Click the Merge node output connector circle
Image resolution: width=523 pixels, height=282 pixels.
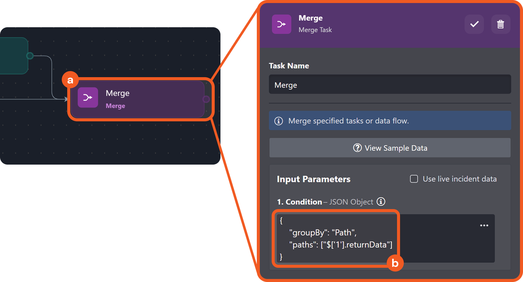pyautogui.click(x=206, y=99)
